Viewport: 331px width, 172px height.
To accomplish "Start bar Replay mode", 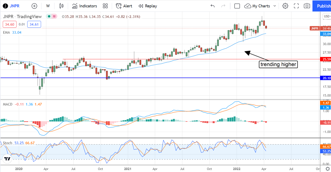I will (148, 6).
